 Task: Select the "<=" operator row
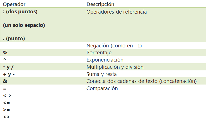pos(6,103)
